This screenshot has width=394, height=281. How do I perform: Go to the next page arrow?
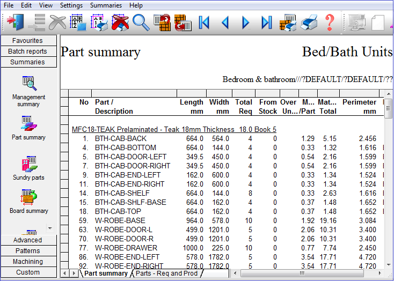246,22
